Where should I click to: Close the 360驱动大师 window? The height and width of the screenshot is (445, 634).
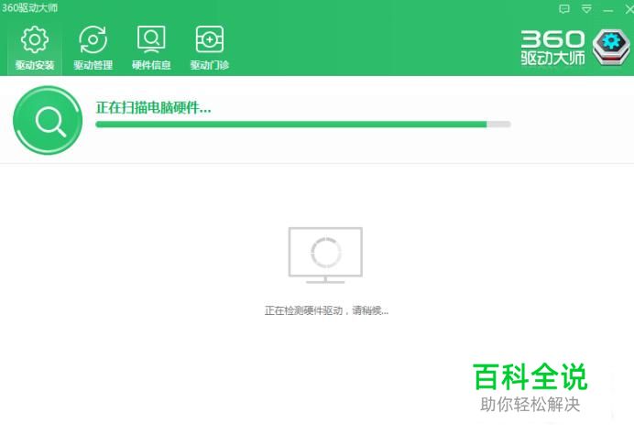[x=629, y=9]
